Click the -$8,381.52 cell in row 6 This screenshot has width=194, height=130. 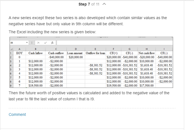[x=95, y=73]
